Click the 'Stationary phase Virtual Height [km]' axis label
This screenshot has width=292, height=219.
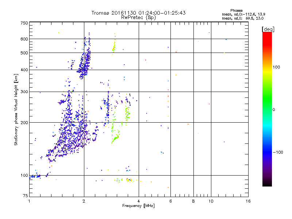[x=16, y=110]
